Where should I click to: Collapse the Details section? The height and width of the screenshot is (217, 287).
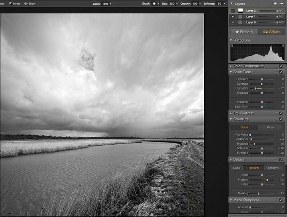click(231, 160)
